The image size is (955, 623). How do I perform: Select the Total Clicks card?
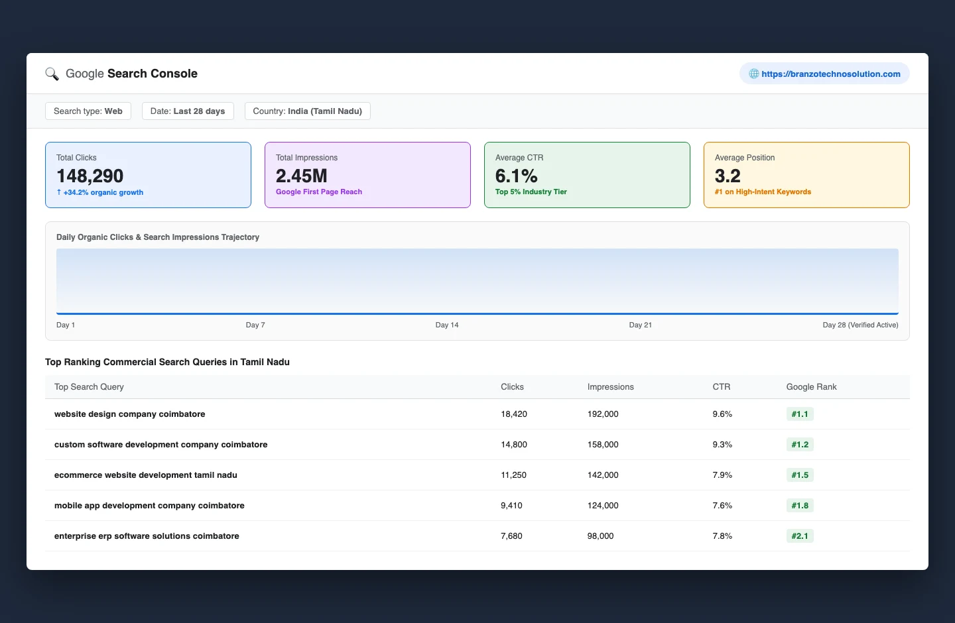pos(148,175)
